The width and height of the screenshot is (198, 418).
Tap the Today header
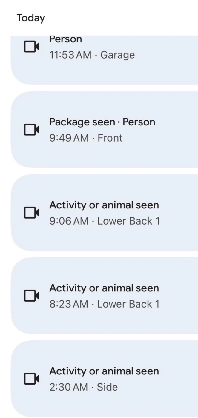pyautogui.click(x=31, y=18)
